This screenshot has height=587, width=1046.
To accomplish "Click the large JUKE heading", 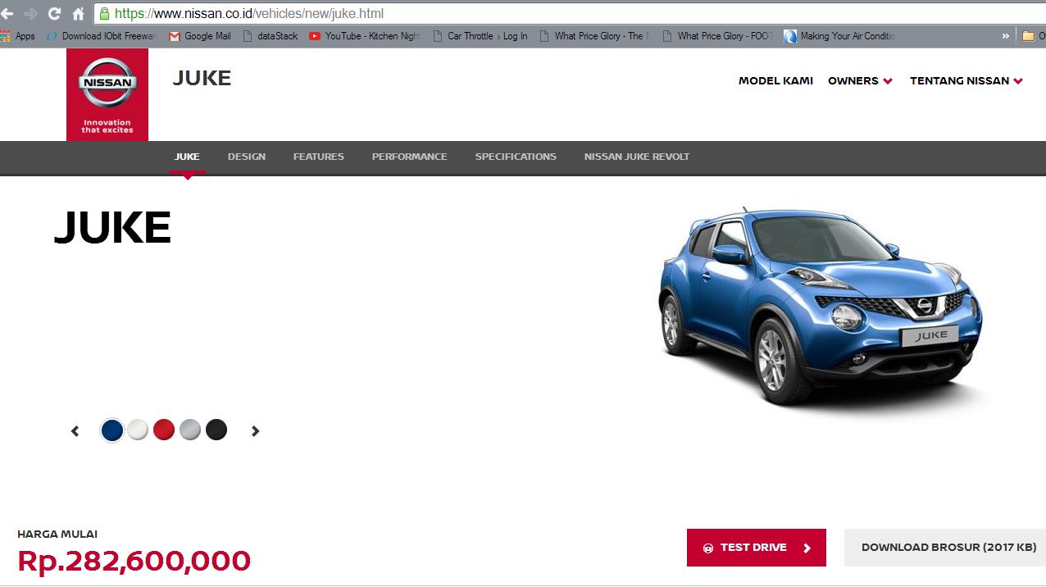I will pos(112,228).
